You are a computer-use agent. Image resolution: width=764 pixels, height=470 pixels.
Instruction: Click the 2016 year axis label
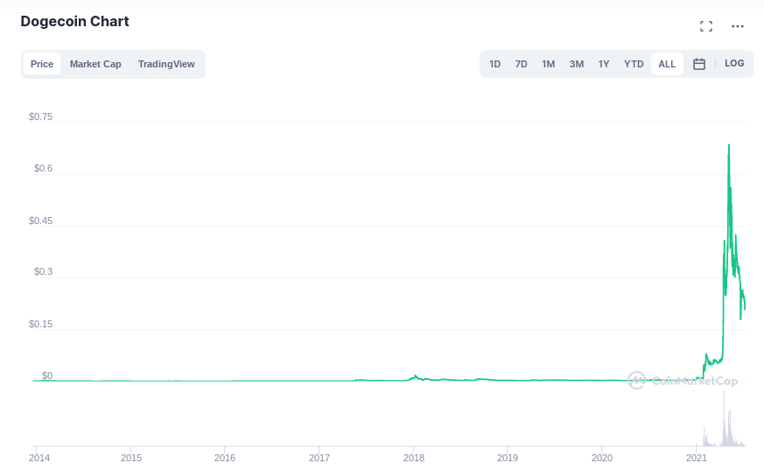click(x=225, y=458)
